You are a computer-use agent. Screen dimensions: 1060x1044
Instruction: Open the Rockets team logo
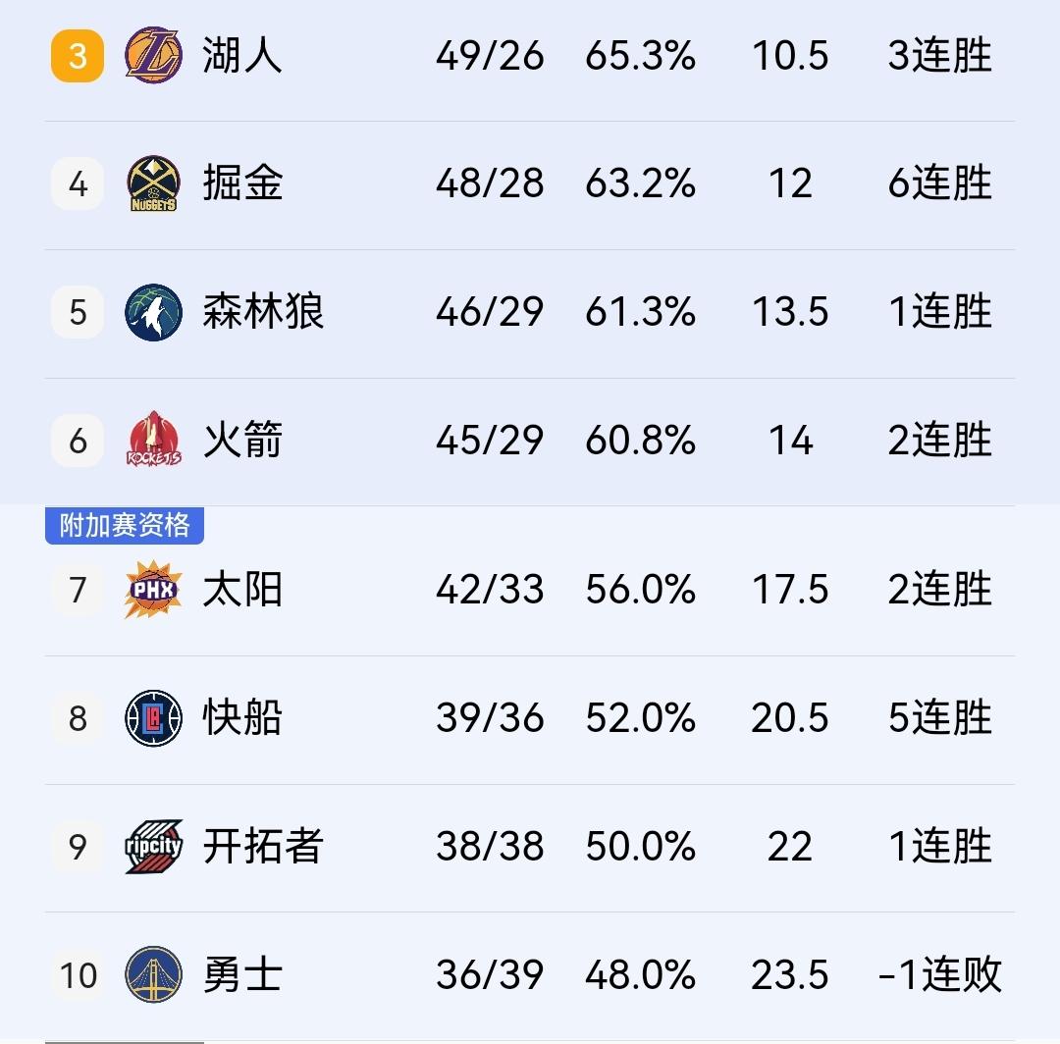(152, 441)
